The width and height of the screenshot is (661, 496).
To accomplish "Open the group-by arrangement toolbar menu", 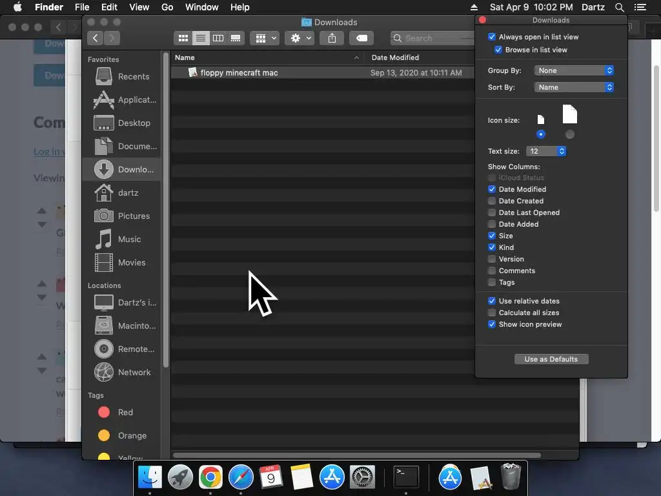I will tap(265, 38).
